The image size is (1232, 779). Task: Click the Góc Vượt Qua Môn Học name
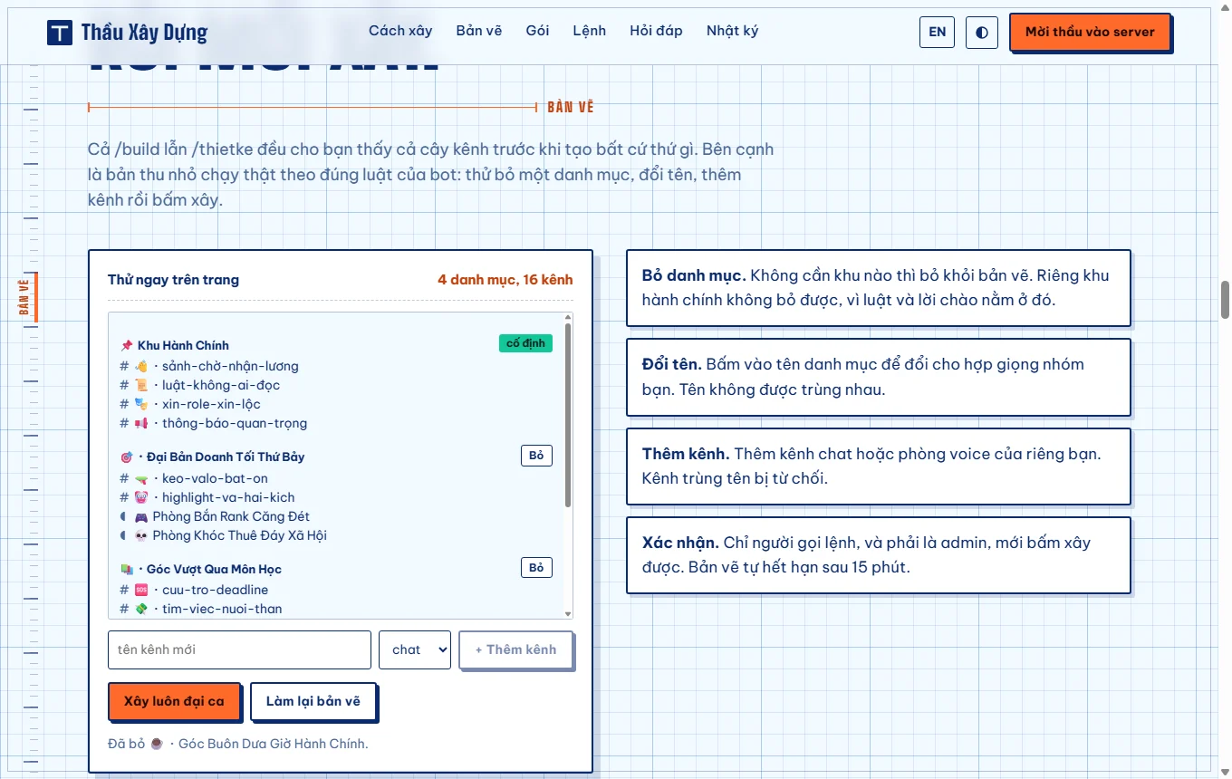coord(214,569)
